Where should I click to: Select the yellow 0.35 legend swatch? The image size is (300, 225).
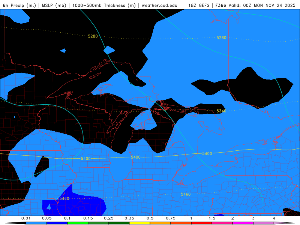(139, 223)
